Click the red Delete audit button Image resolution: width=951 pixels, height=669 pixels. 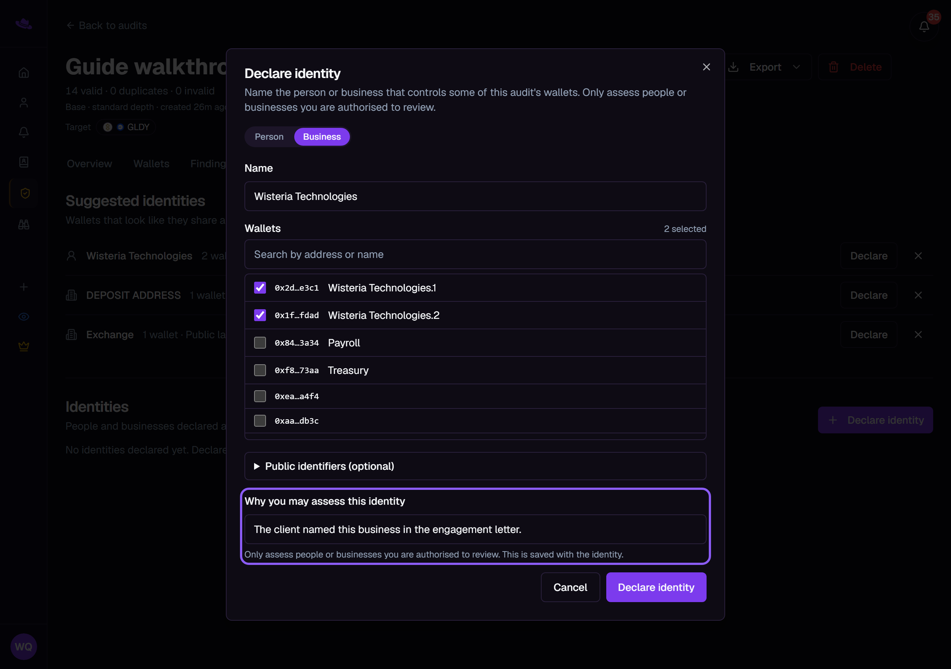[x=855, y=67]
